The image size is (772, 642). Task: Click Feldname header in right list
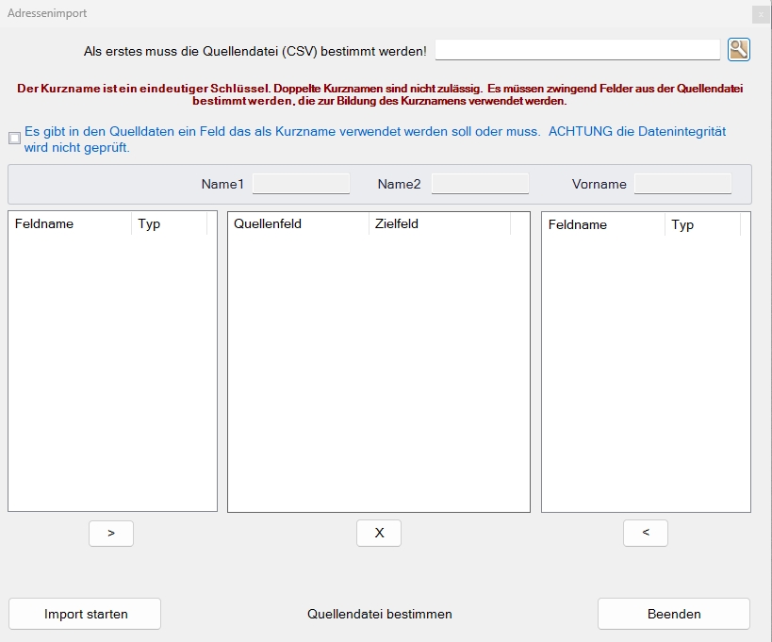[x=603, y=224]
